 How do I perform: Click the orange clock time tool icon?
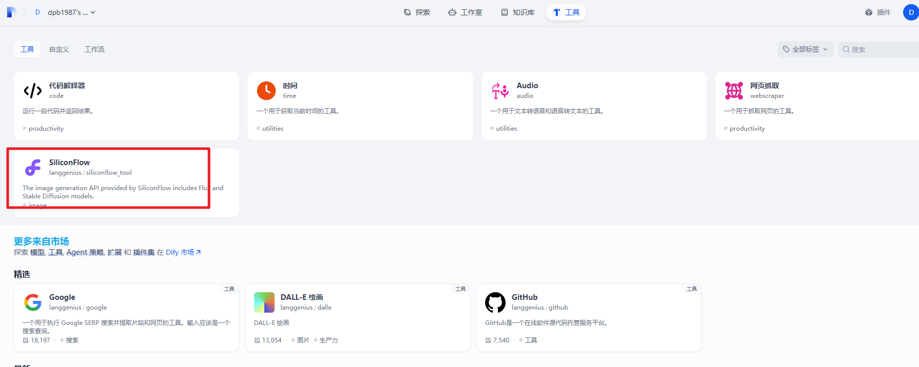click(266, 91)
